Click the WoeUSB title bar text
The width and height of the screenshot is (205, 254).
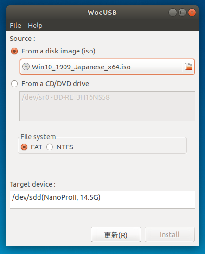pyautogui.click(x=102, y=13)
